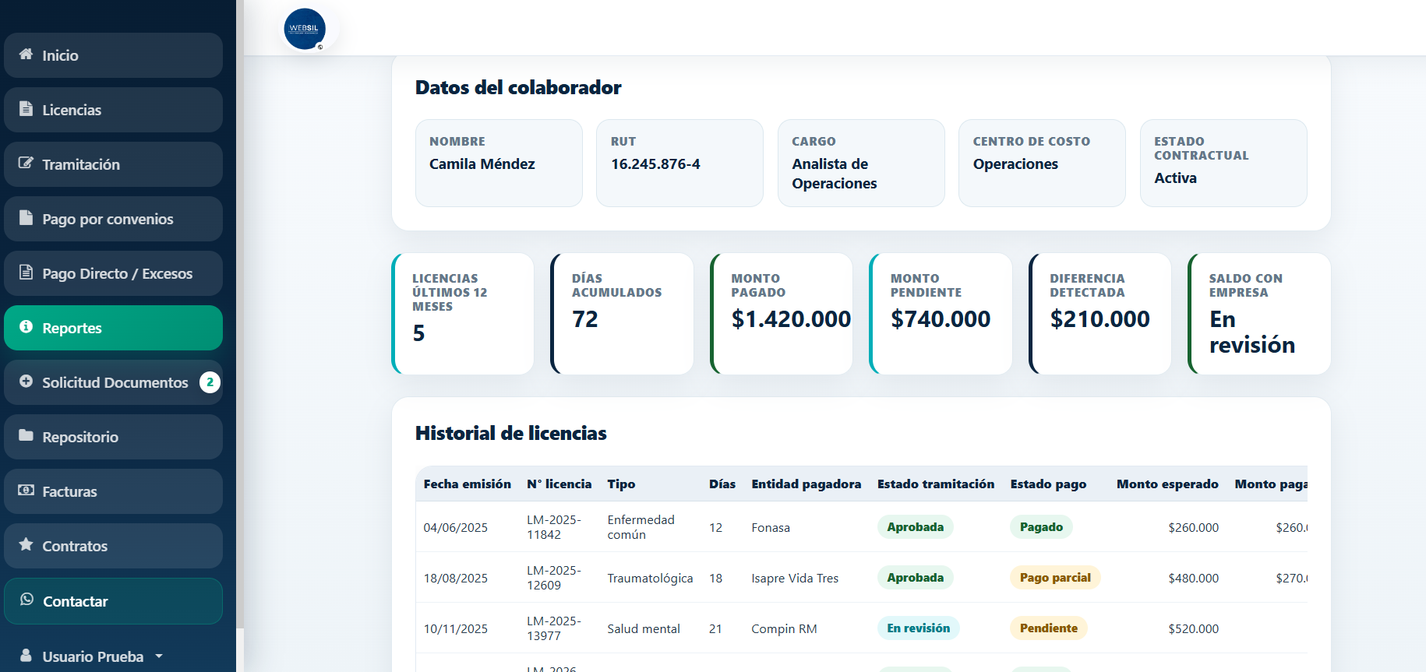The width and height of the screenshot is (1426, 672).
Task: Click the folder icon beside Repositorio
Action: [x=26, y=435]
